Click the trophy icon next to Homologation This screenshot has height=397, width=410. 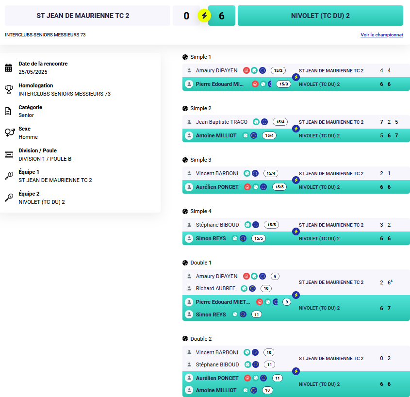point(9,89)
